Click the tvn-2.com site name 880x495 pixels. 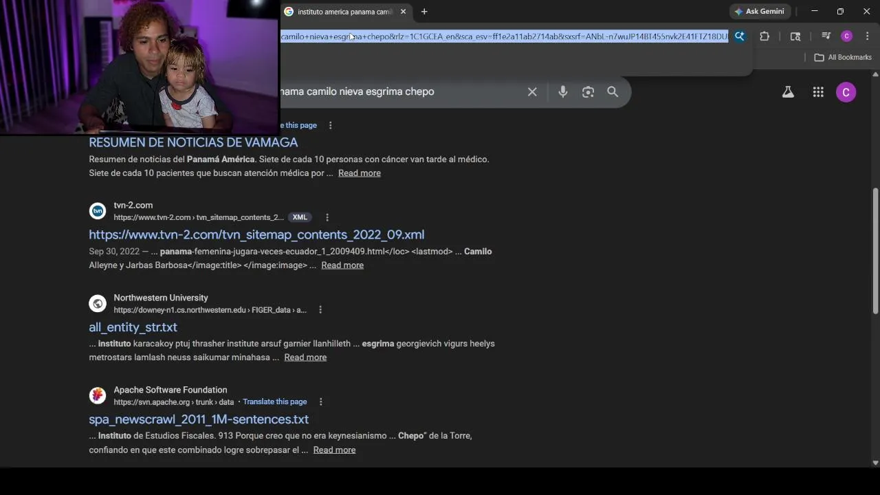click(x=133, y=206)
